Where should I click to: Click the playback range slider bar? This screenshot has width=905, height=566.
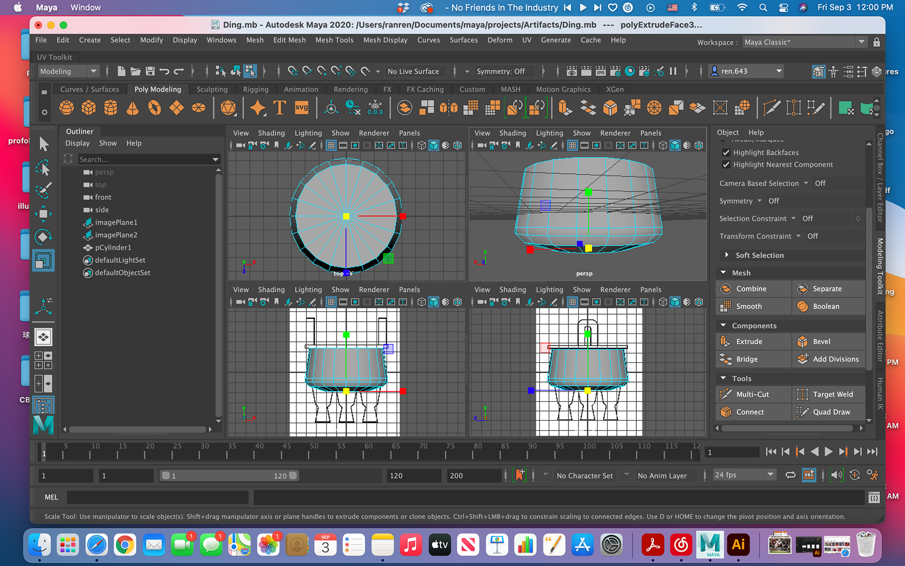point(229,475)
